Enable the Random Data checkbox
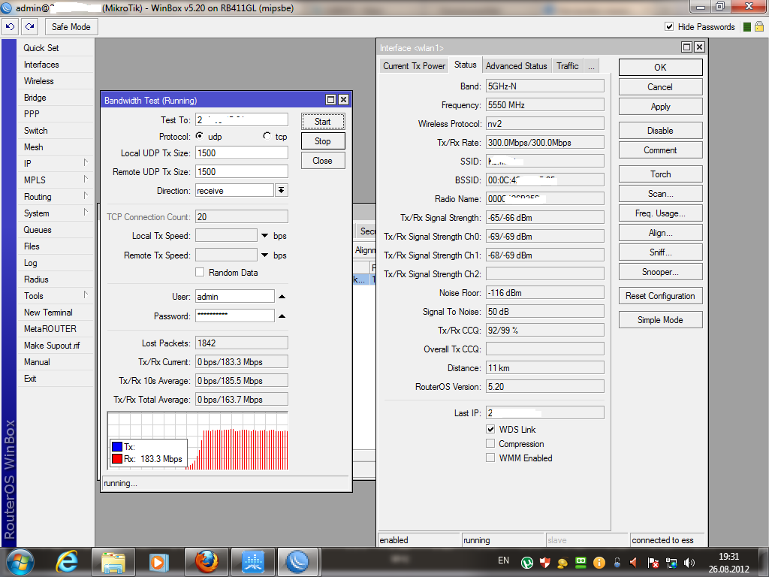The width and height of the screenshot is (769, 577). pyautogui.click(x=200, y=273)
